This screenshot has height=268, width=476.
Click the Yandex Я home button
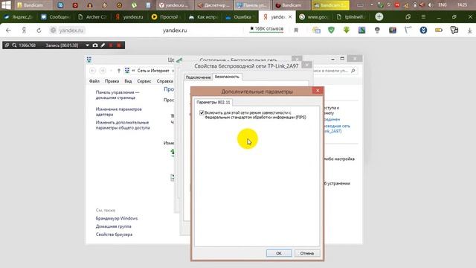click(24, 30)
